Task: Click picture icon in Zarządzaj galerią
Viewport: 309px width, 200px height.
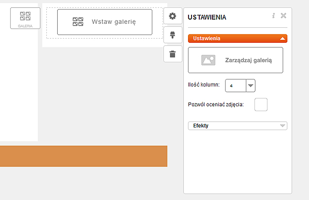Action: tap(208, 60)
